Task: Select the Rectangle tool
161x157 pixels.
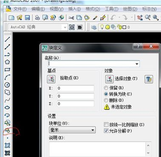Action: point(7,69)
